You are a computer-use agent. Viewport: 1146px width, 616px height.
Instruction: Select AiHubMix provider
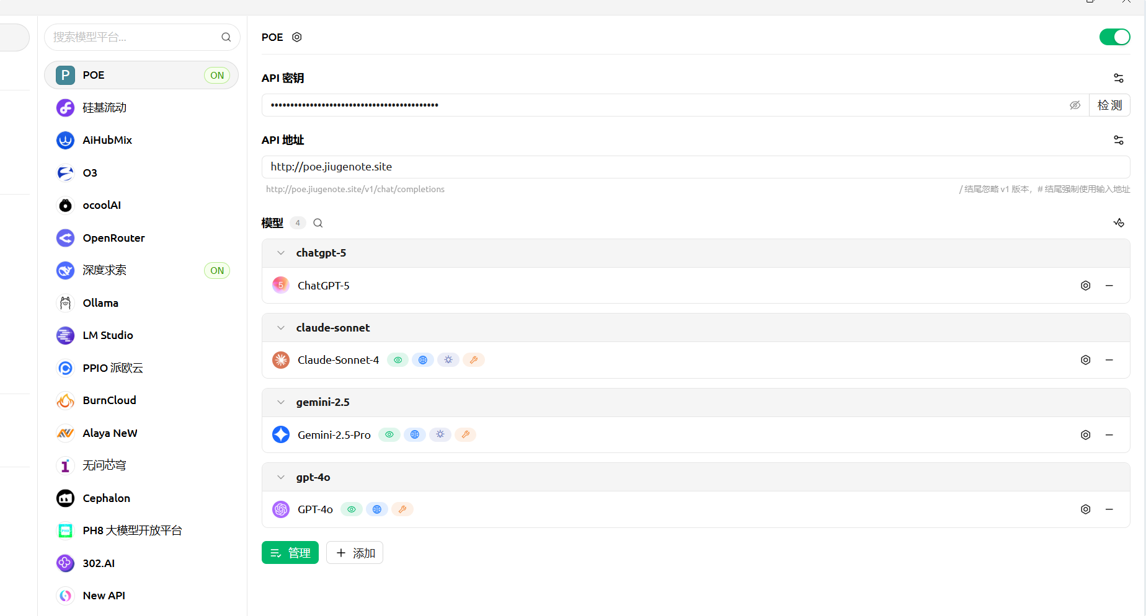141,140
